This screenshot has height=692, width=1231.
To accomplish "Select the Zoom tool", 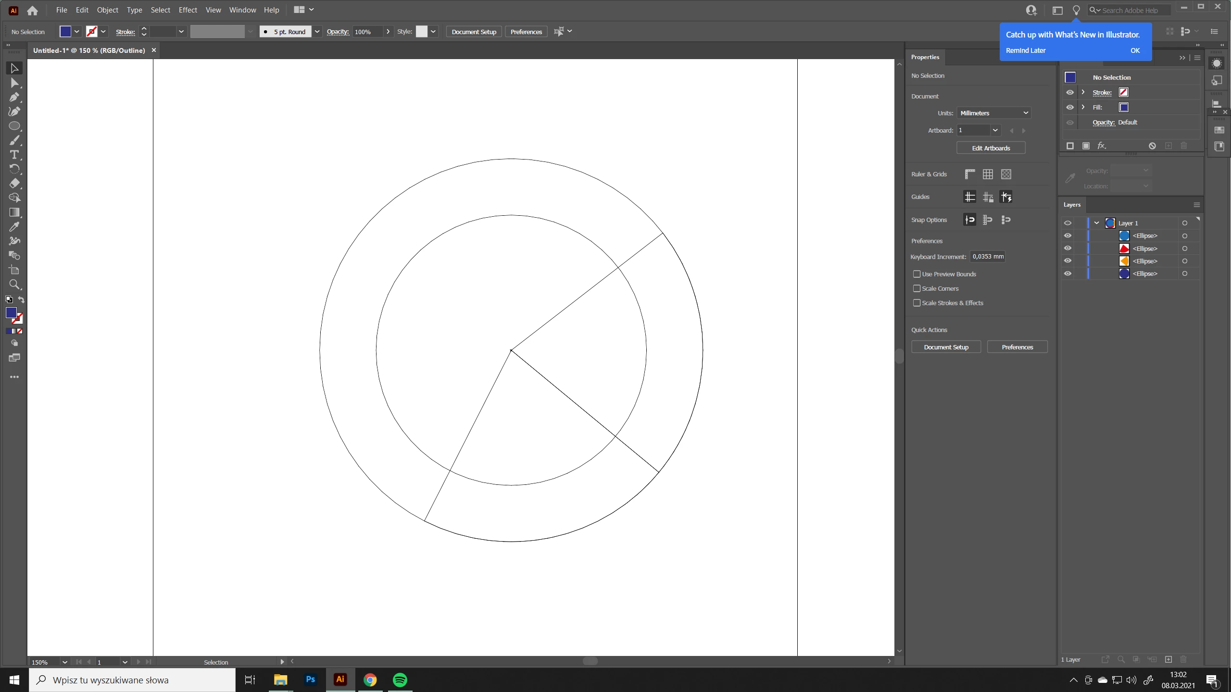I will (14, 284).
